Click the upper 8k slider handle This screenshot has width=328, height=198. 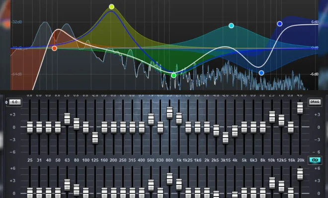263,127
